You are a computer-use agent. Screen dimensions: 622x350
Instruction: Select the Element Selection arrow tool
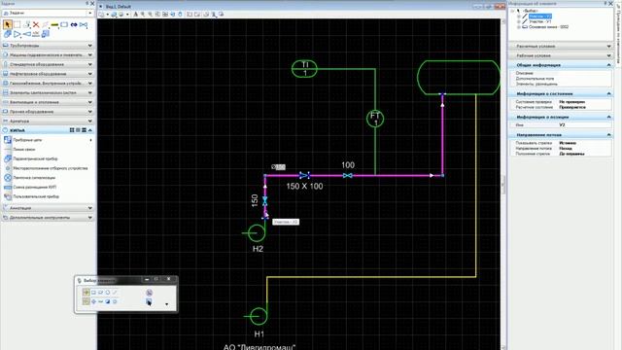(x=8, y=24)
